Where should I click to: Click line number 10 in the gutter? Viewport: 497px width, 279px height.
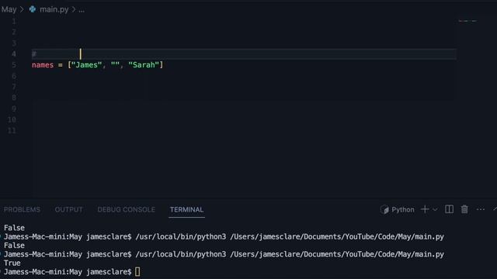12,119
